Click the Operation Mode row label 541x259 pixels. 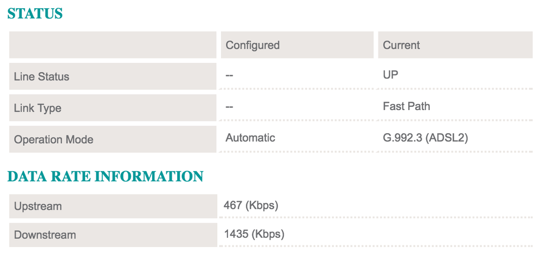coord(54,139)
